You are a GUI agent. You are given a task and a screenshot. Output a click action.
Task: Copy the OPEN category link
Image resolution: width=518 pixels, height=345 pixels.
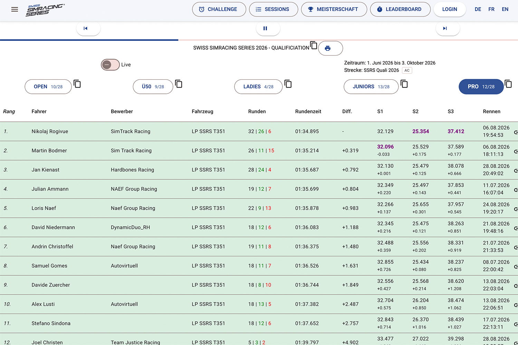77,84
